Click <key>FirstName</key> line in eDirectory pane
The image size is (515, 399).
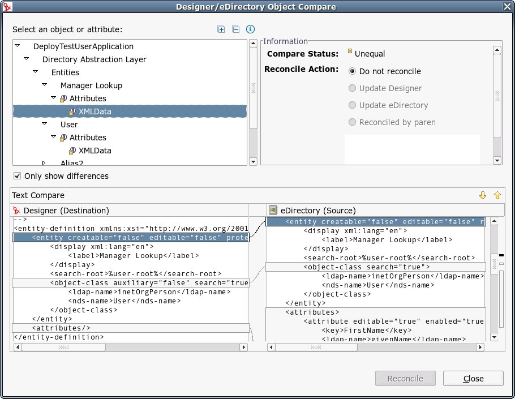click(367, 331)
